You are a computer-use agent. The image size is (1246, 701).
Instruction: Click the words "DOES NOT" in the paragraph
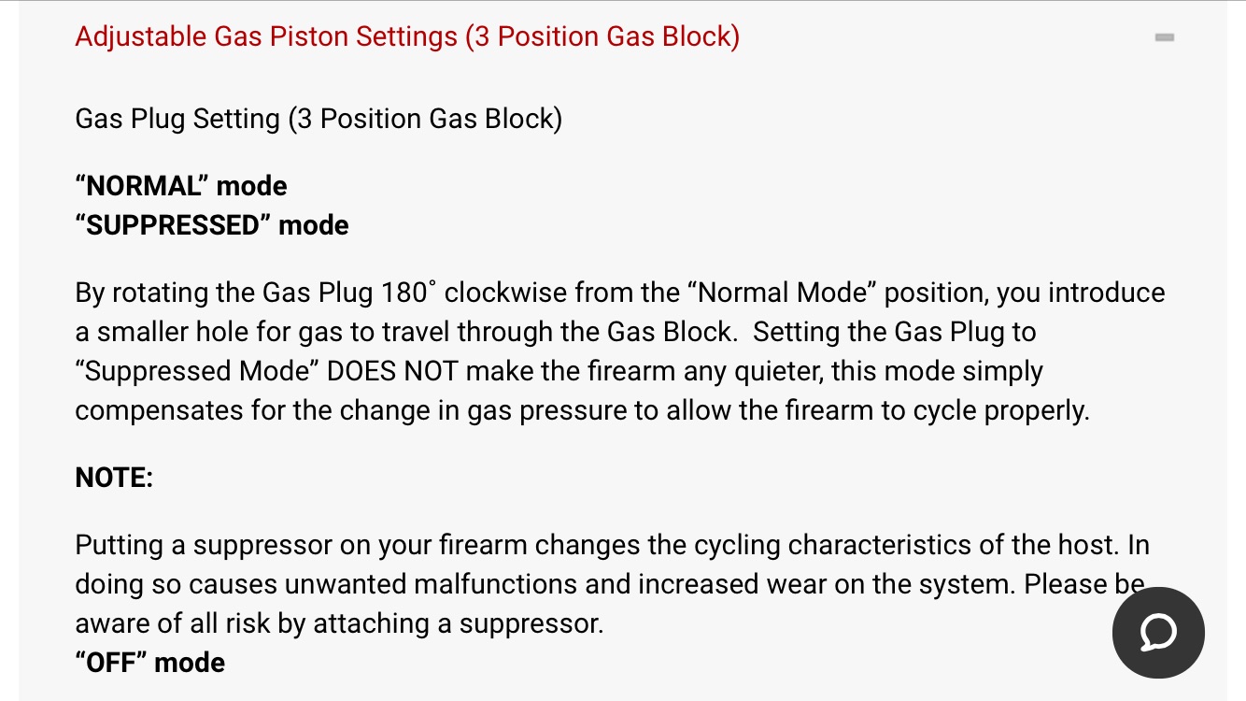[392, 371]
